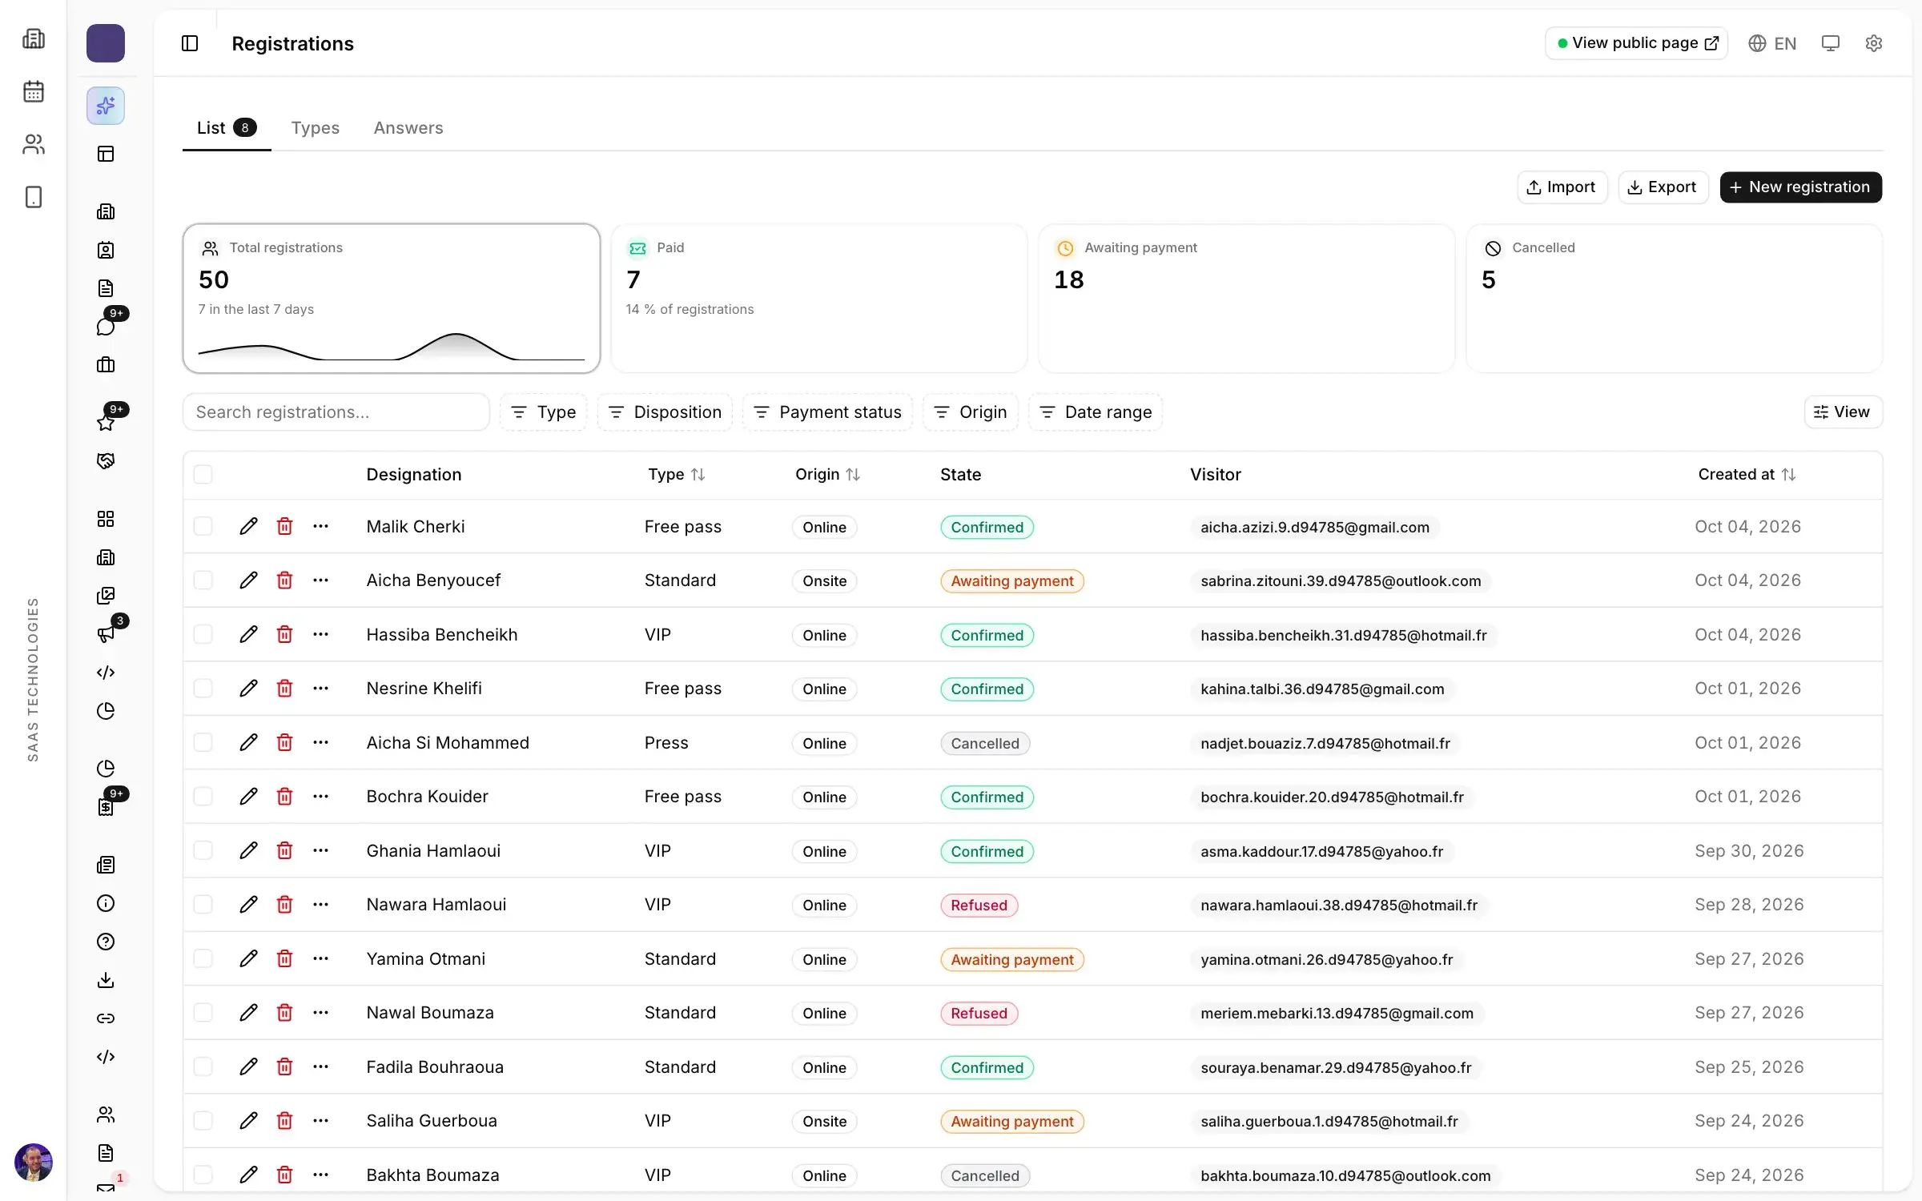Select the Ghania Hamlaoui row checkbox

(x=203, y=850)
